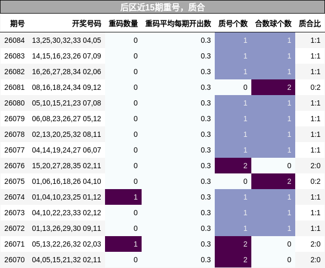The image size is (325, 268).
Task: Select period number 26080
Action: click(15, 103)
